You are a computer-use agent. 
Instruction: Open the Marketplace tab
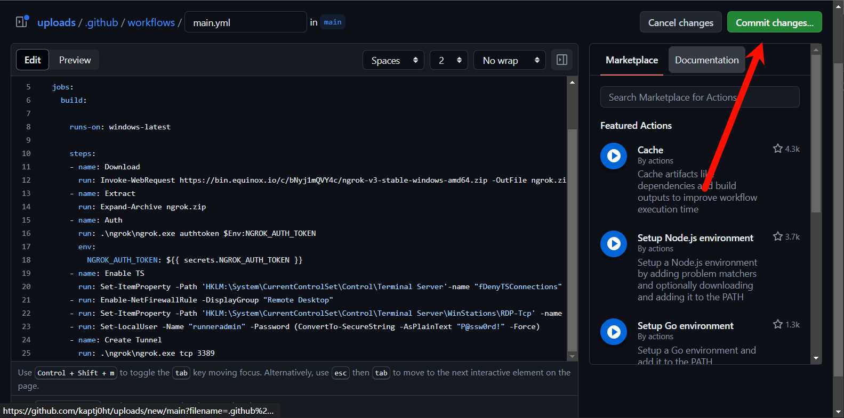(x=632, y=60)
